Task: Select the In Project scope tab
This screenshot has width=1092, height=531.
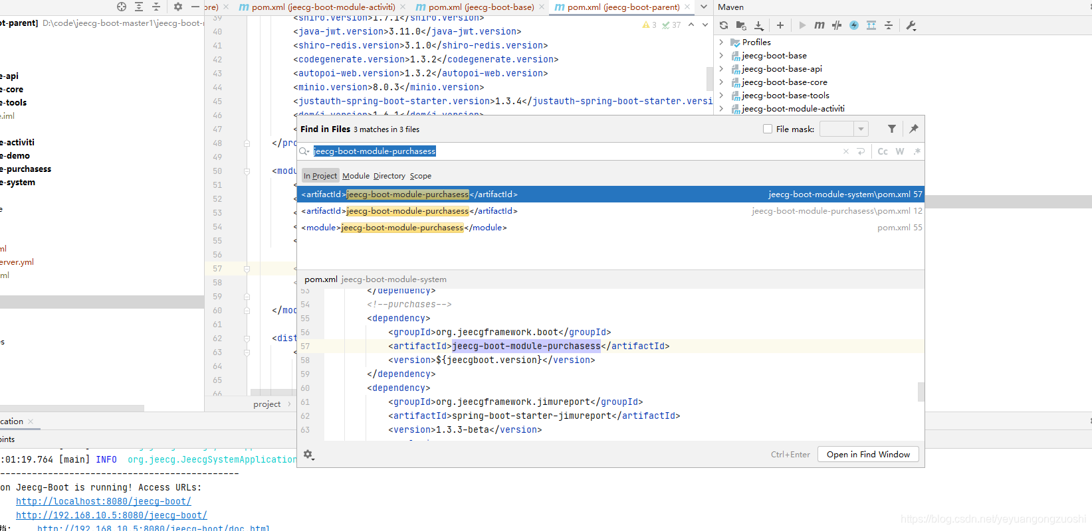Action: pos(320,176)
